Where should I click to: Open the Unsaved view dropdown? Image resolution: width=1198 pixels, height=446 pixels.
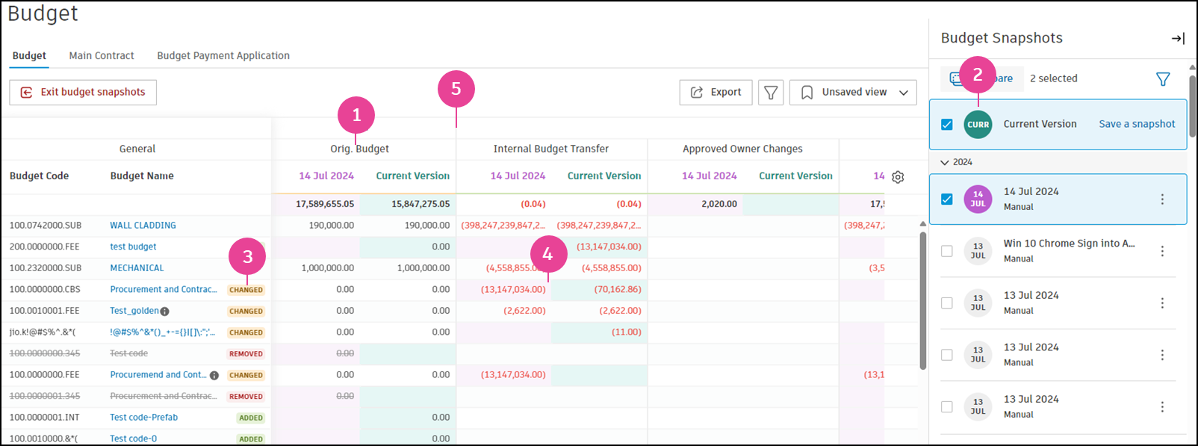[853, 93]
